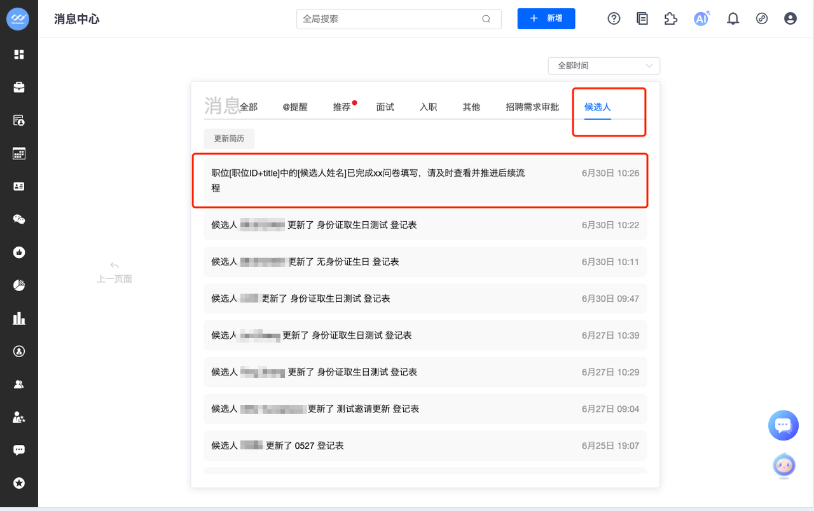Open the 测试邀请更新 登记表 message
This screenshot has width=814, height=511.
click(425, 409)
